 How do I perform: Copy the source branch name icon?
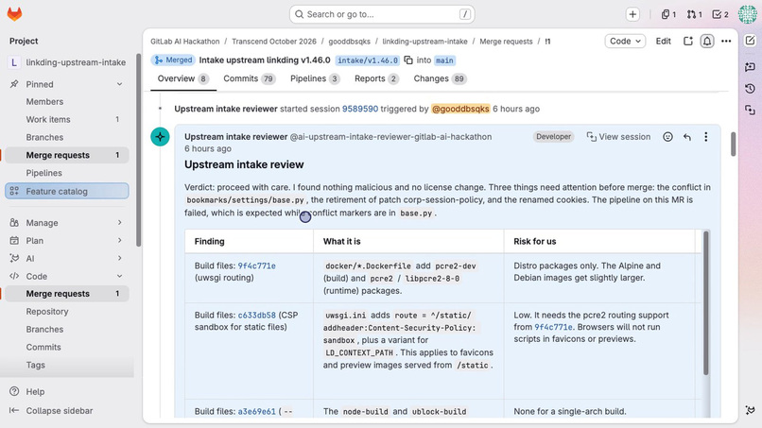click(x=408, y=60)
